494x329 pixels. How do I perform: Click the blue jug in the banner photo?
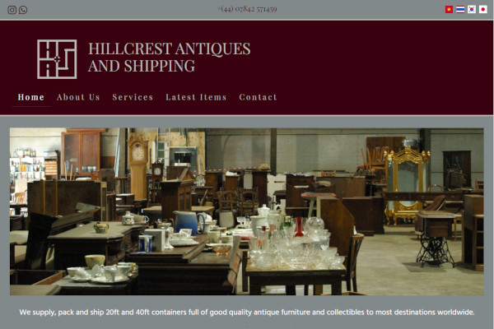point(189,223)
